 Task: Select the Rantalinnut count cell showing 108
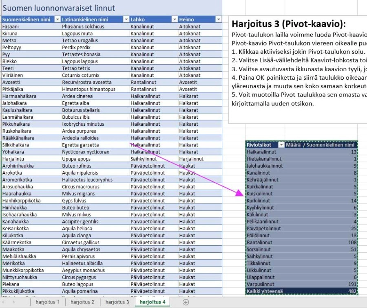[x=351, y=242]
